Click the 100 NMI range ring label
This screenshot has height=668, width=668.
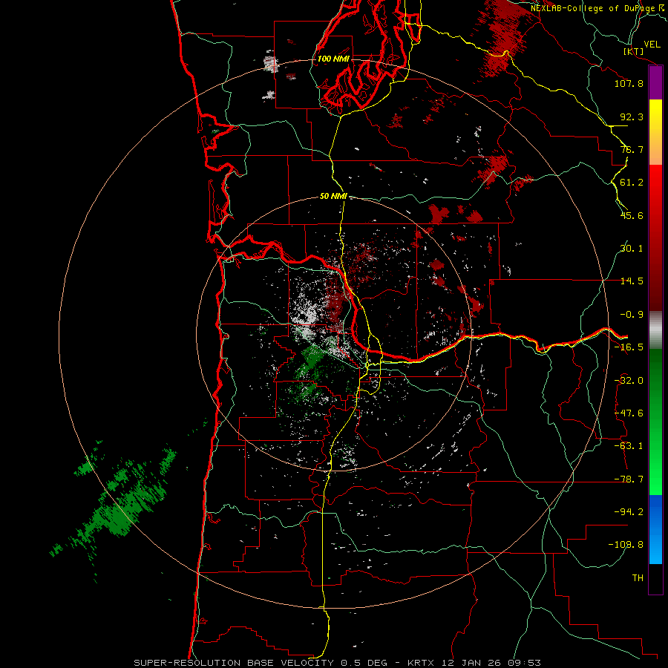point(333,59)
